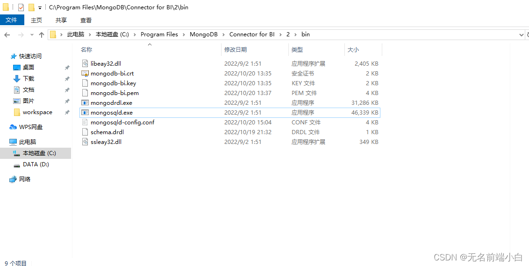
Task: Select DATA (D:) in the navigation pane
Action: coord(36,164)
